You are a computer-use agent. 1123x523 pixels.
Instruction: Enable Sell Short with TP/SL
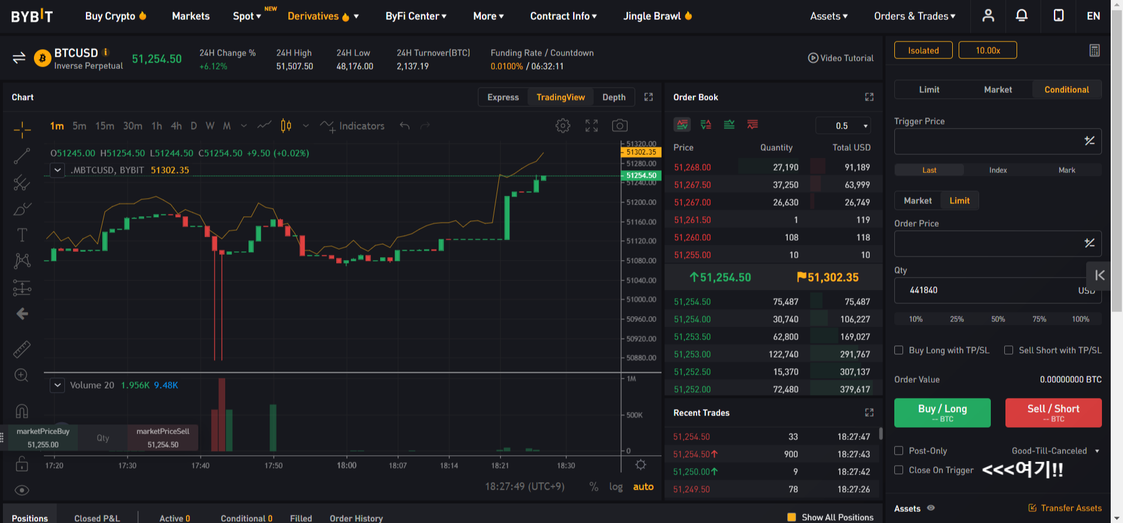click(x=1008, y=350)
